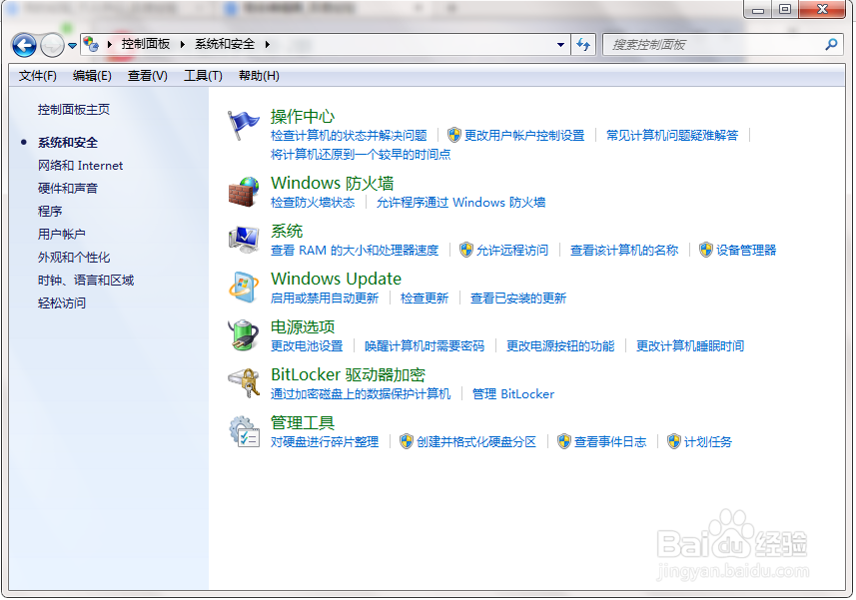This screenshot has height=600, width=856.
Task: Click the Control Panel icon in address bar
Action: click(91, 44)
